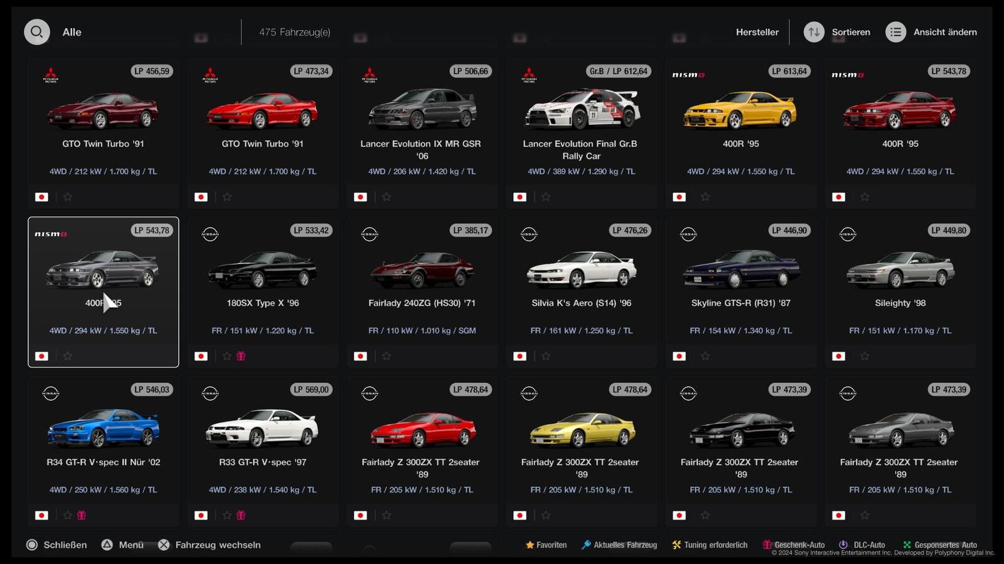Select red Fairlady Z 300ZX LP 478,64 image
This screenshot has height=564, width=1004.
(x=423, y=429)
